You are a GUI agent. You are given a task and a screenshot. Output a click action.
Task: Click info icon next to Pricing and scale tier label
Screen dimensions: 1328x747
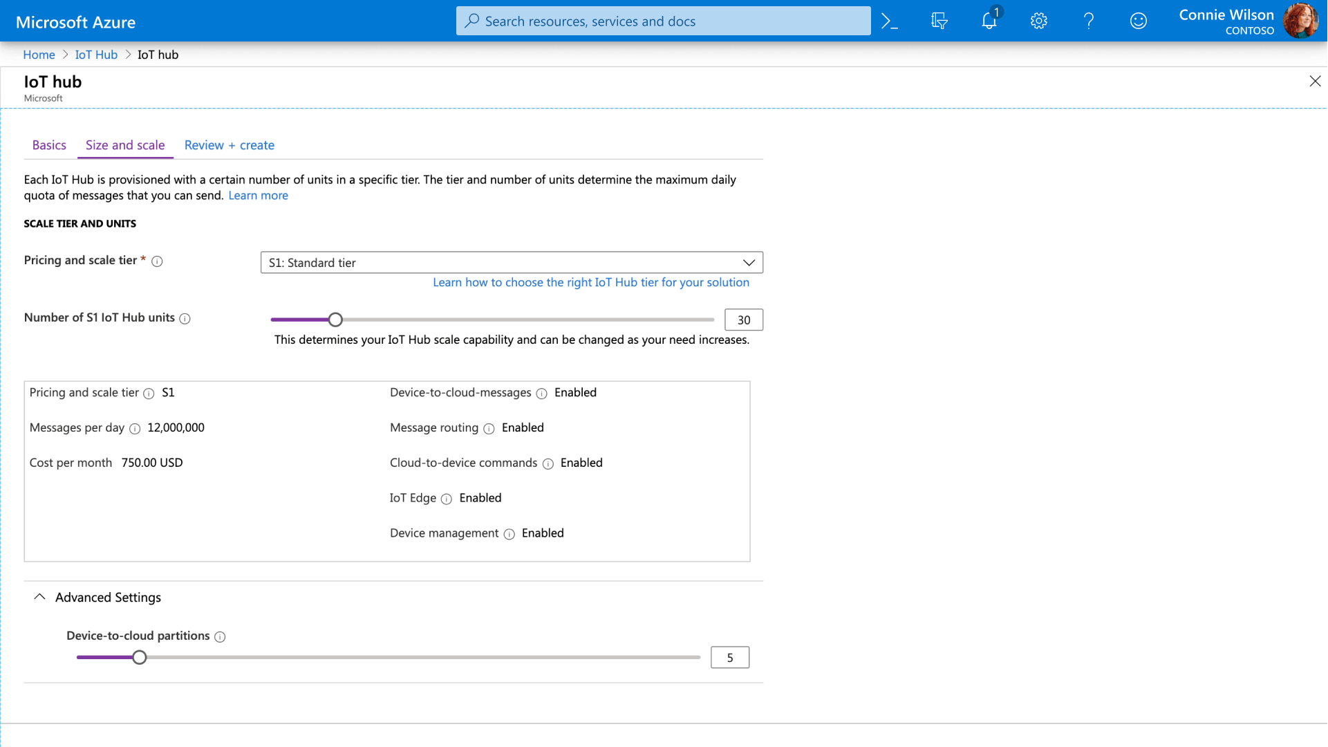pos(157,261)
